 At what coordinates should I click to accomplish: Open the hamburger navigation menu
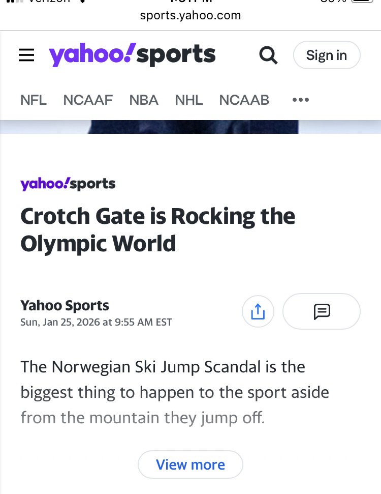coord(26,55)
